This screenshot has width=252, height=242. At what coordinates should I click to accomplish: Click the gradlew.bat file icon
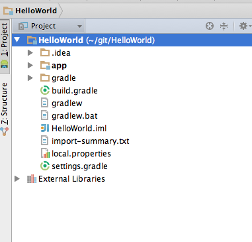(44, 115)
